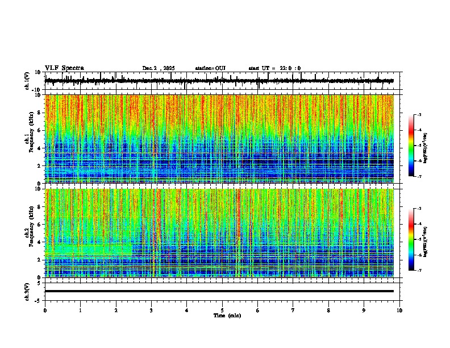450x348 pixels.
Task: Click inside the ch.2 spectrogram panel
Action: [x=219, y=233]
